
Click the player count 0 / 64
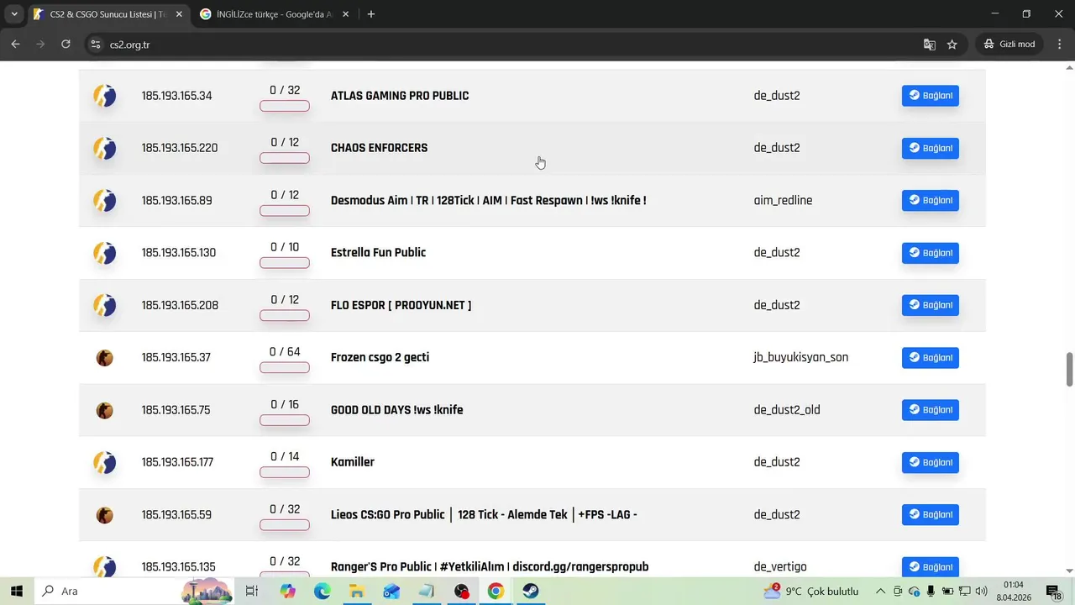(285, 352)
